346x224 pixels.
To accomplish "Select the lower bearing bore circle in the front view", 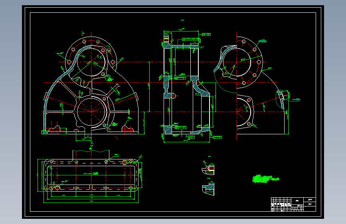I will (91, 112).
